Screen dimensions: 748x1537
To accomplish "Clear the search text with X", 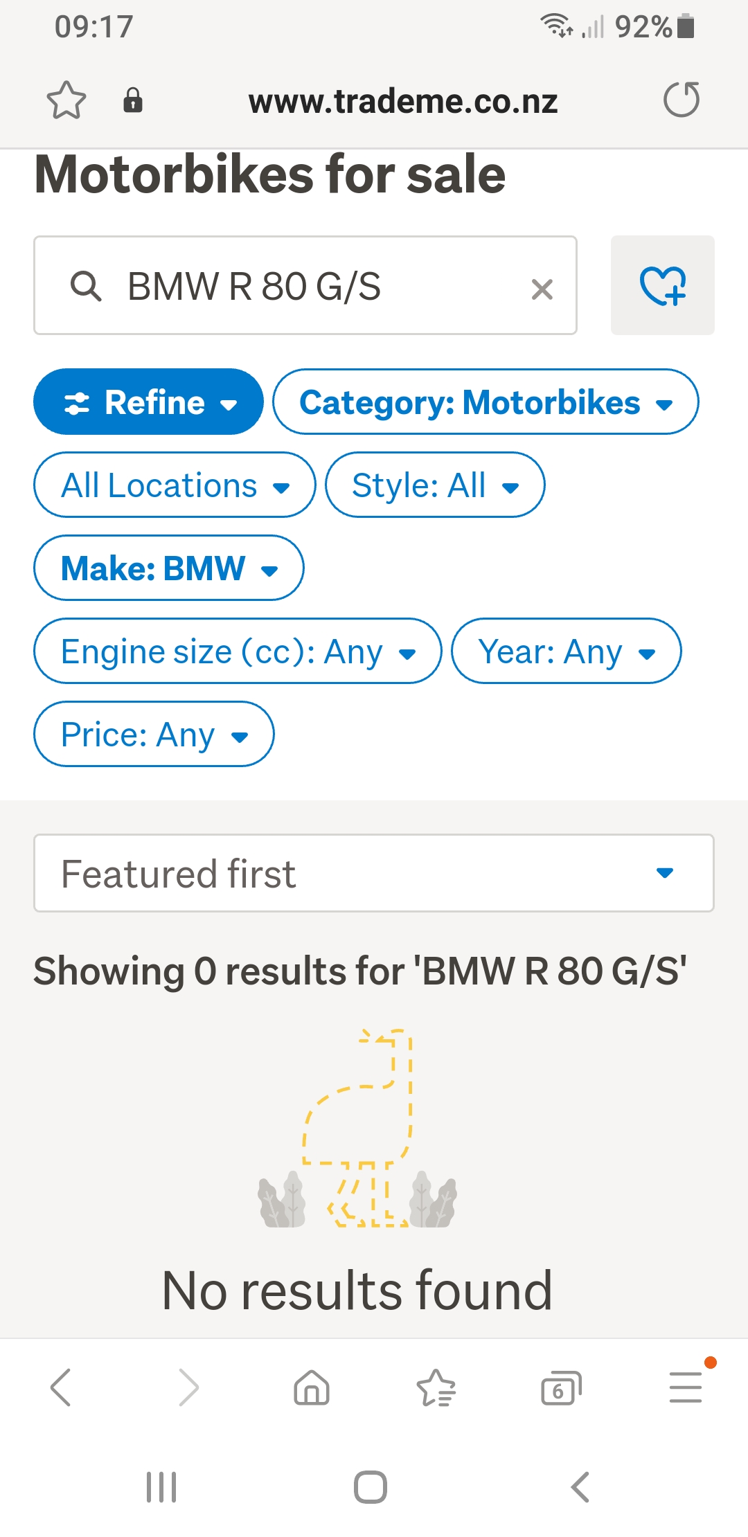I will (542, 289).
